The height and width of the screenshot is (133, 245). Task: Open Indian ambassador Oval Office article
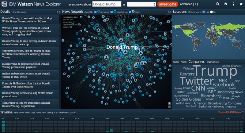pyautogui.click(x=29, y=75)
